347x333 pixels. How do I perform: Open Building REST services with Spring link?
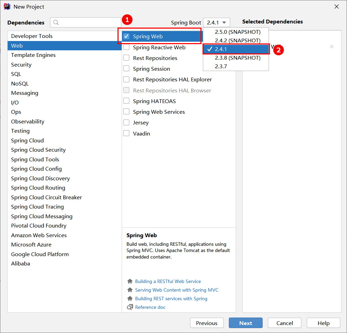(x=171, y=299)
